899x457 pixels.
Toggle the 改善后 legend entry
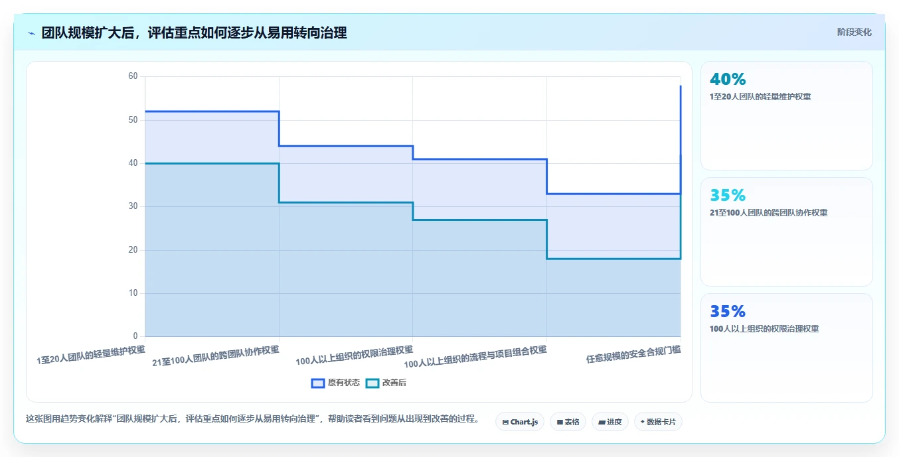point(386,383)
